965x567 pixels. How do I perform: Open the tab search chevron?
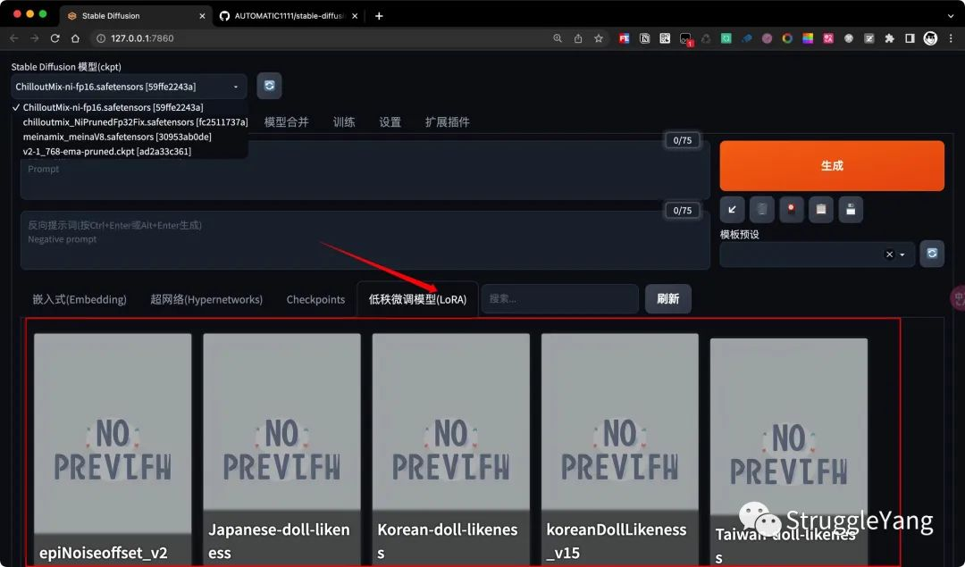point(951,16)
